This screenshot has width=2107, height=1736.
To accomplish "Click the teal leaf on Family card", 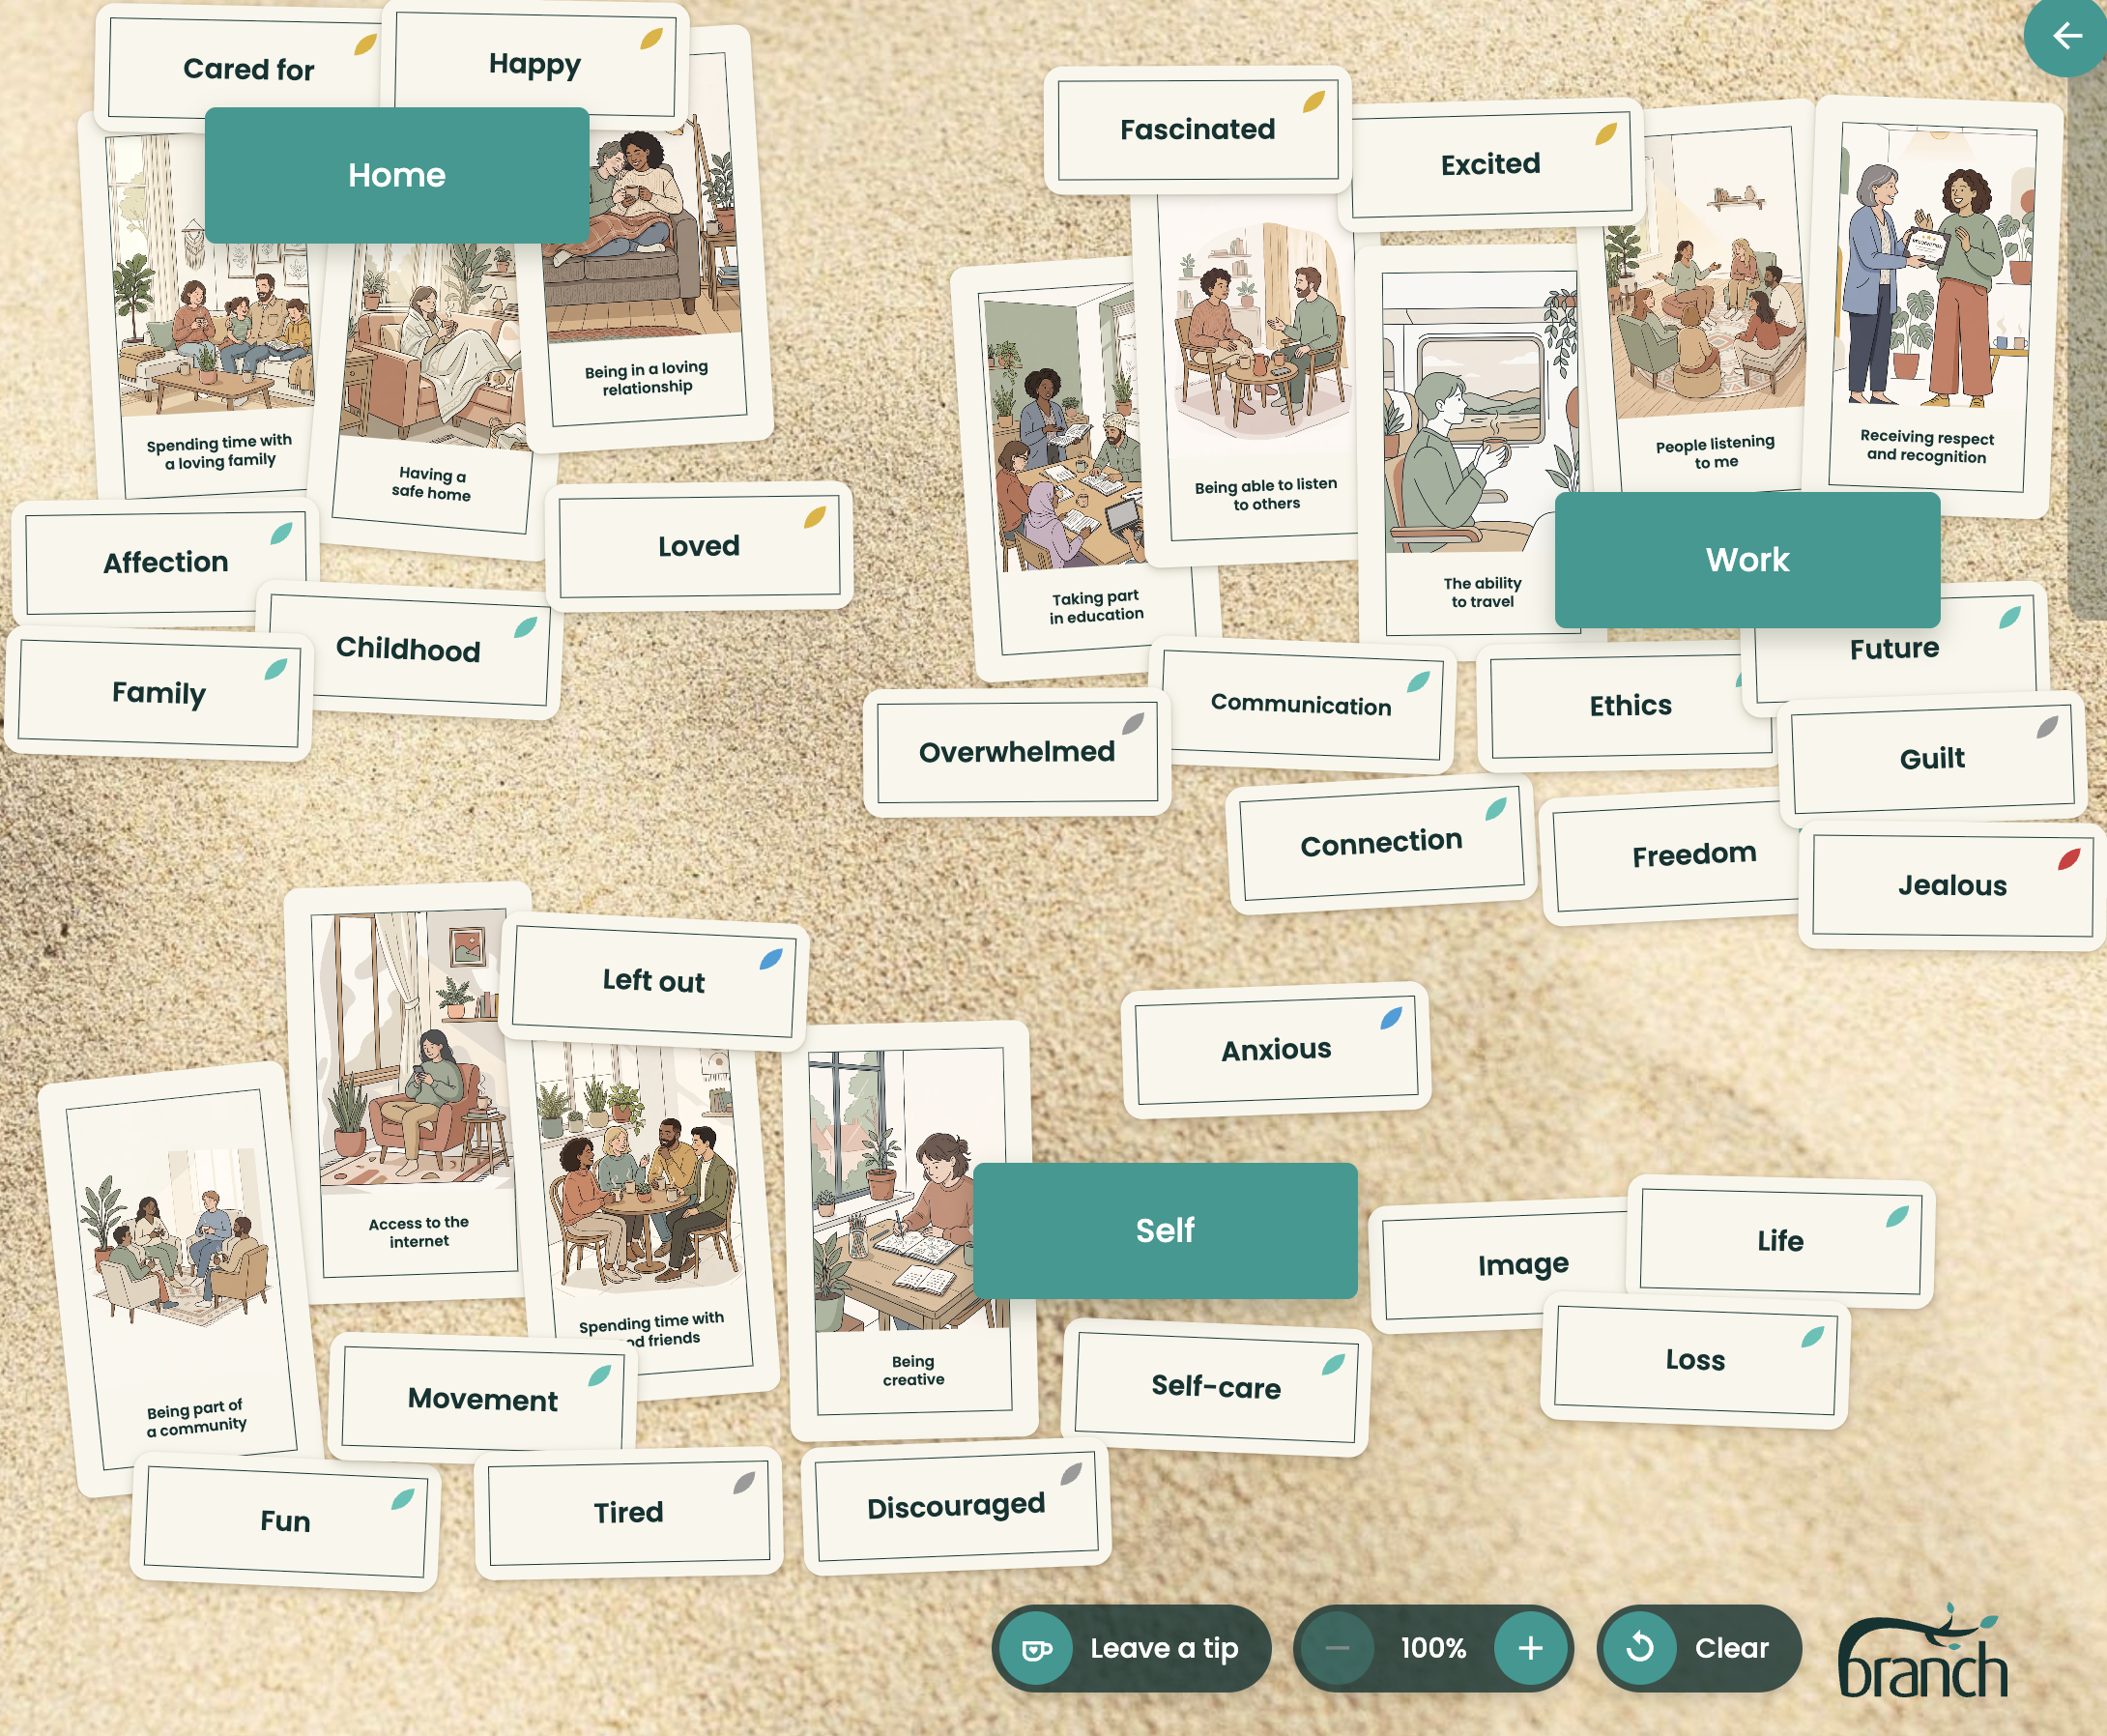I will [x=276, y=669].
